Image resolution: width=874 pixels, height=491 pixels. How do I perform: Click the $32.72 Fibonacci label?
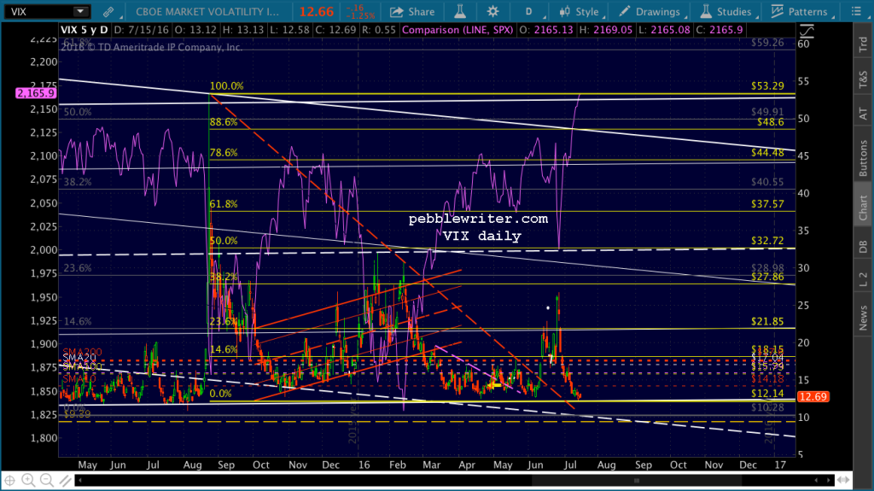[x=767, y=241]
